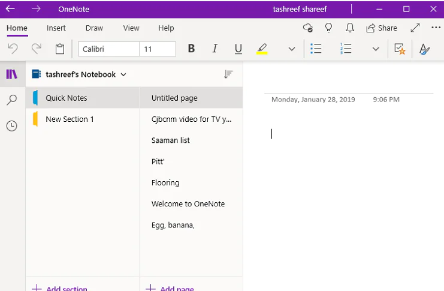Toggle underline formatting
444x291 pixels.
pos(238,49)
